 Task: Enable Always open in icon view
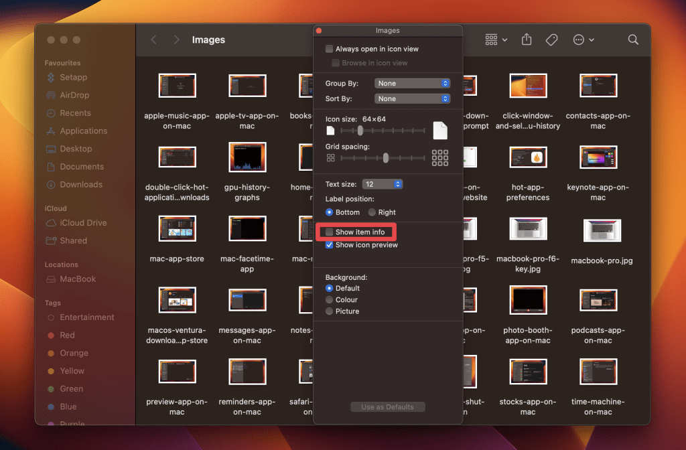coord(329,49)
